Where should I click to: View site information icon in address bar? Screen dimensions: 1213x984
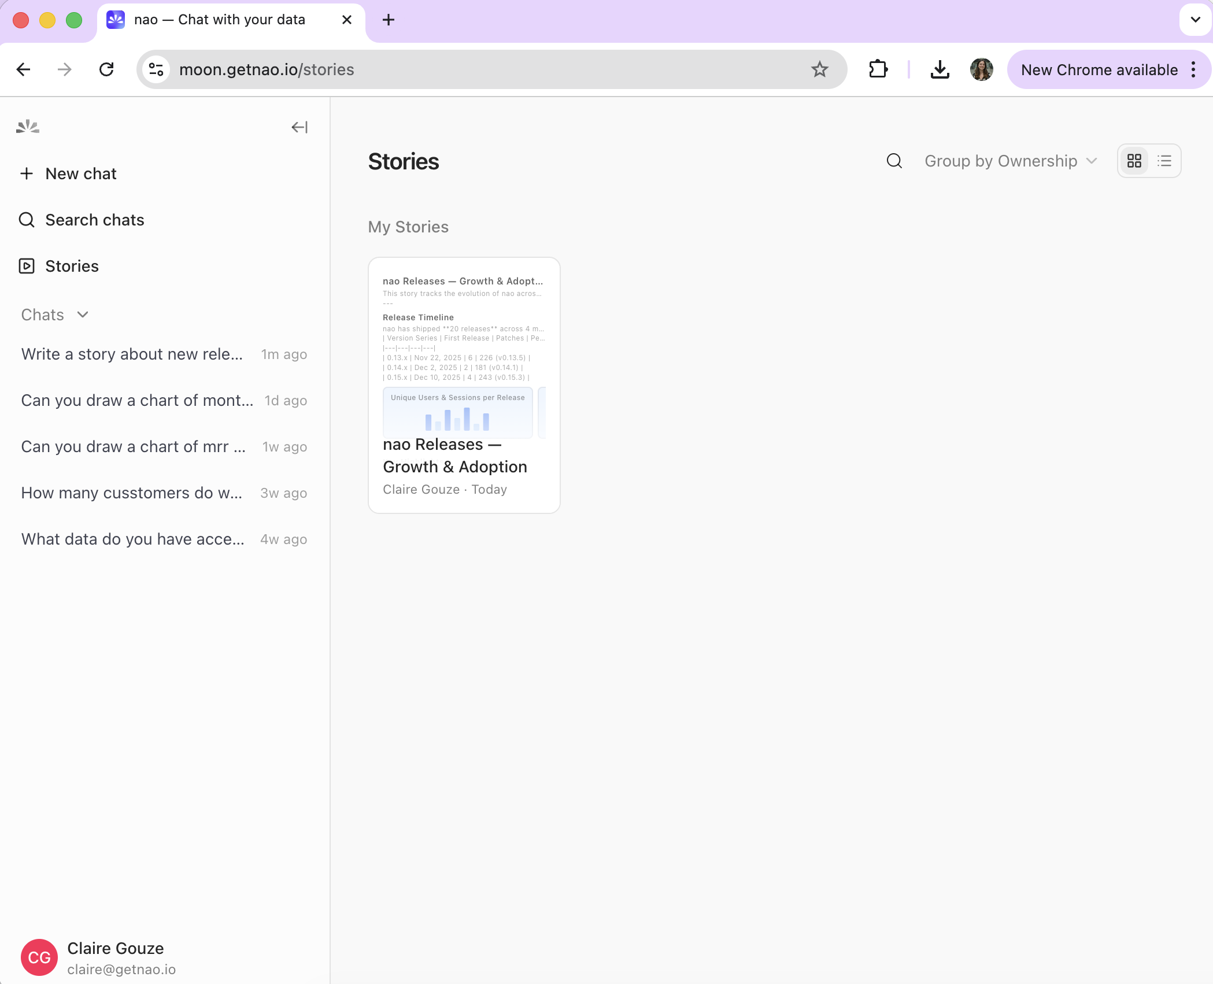[x=156, y=70]
